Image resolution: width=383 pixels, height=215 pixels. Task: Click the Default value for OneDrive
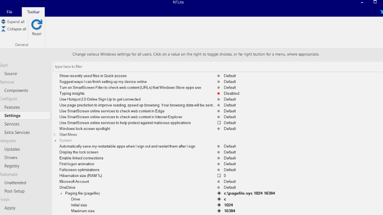point(230,187)
